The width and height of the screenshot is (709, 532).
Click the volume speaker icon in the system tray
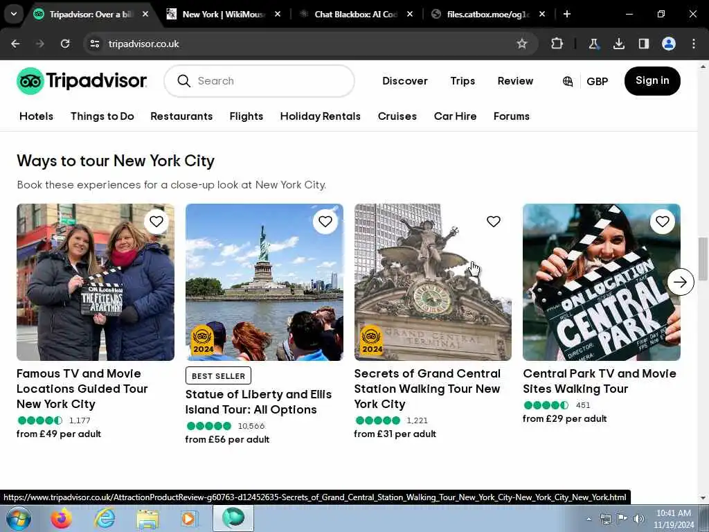pos(638,519)
